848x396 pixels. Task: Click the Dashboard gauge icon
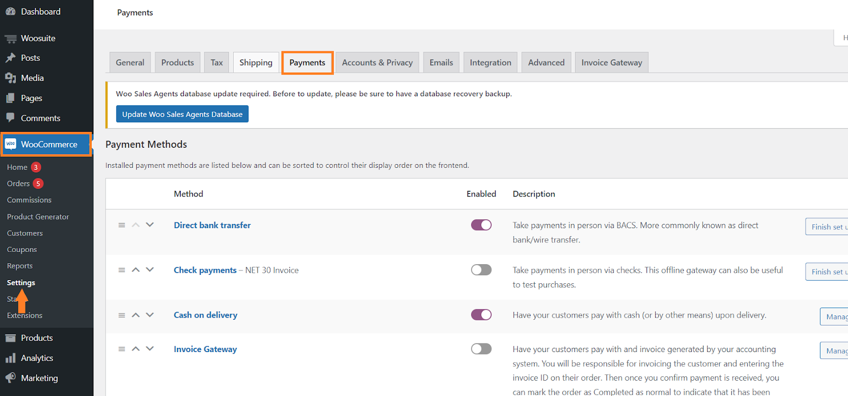click(x=11, y=11)
